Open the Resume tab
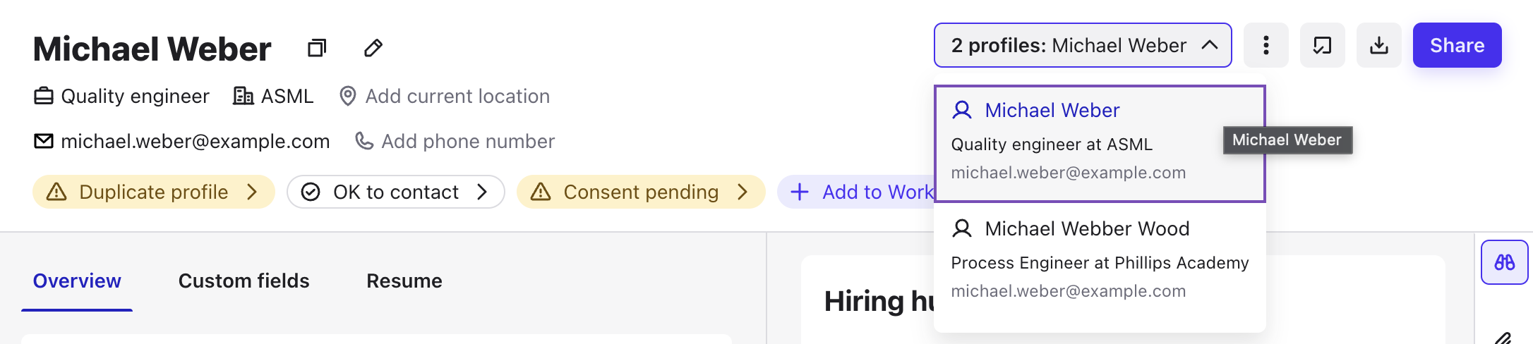Image resolution: width=1533 pixels, height=344 pixels. click(x=404, y=281)
